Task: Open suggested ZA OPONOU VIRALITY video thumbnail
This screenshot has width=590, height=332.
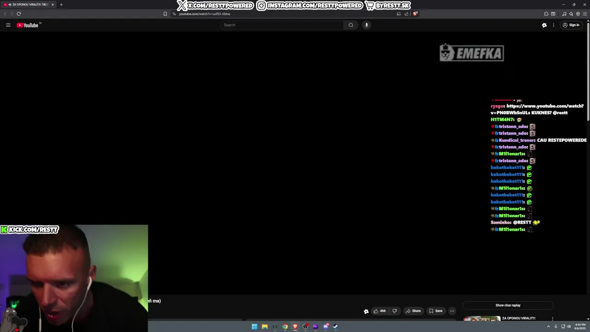Action: coord(482,318)
